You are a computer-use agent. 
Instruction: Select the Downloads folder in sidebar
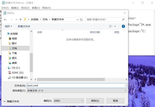pyautogui.click(x=14, y=53)
